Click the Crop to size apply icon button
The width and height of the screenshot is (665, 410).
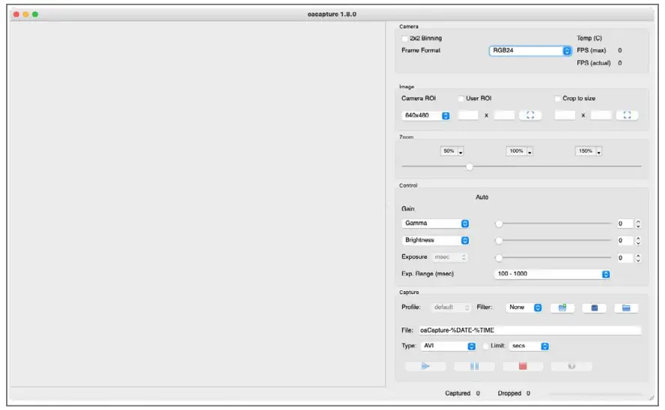(627, 115)
